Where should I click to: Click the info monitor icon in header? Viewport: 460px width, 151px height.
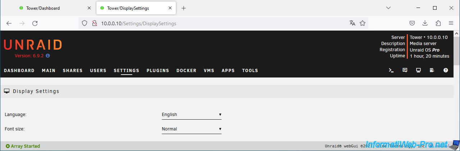(x=419, y=71)
